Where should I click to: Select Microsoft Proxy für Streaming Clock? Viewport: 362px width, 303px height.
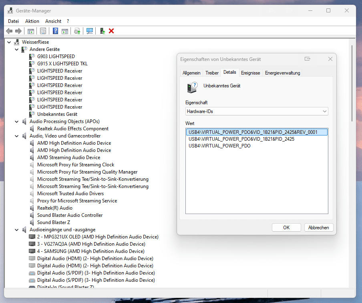click(x=76, y=165)
